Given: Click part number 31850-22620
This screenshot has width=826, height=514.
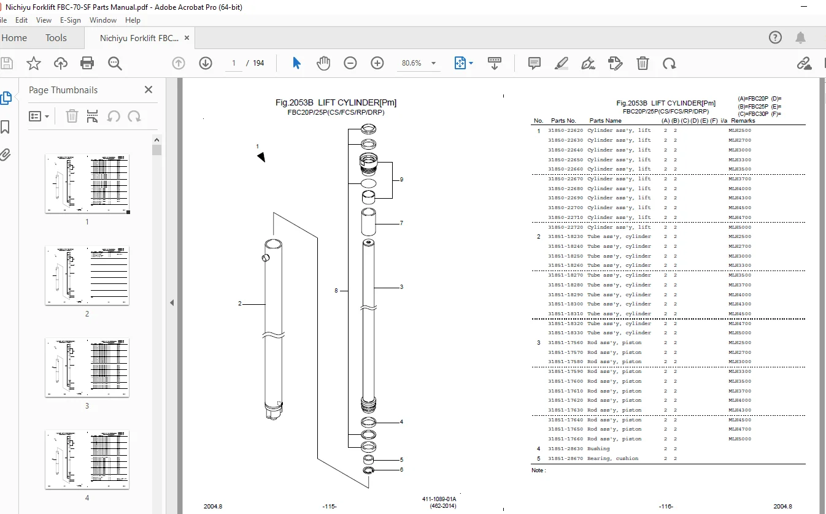Looking at the screenshot, I should (566, 131).
